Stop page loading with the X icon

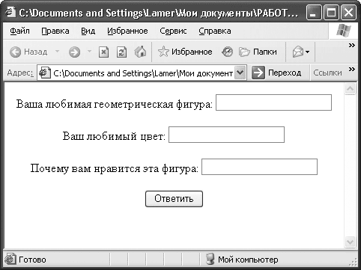coord(103,52)
